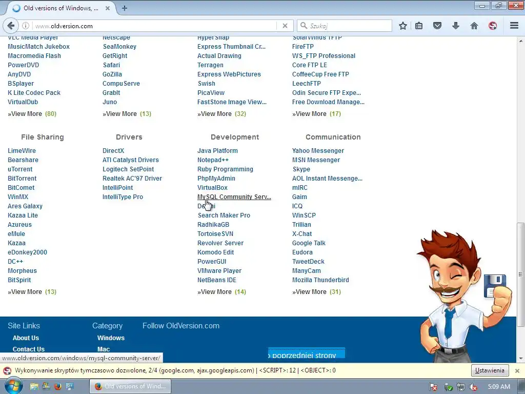Open Firefox hamburger menu
This screenshot has height=394, width=525.
coord(514,26)
